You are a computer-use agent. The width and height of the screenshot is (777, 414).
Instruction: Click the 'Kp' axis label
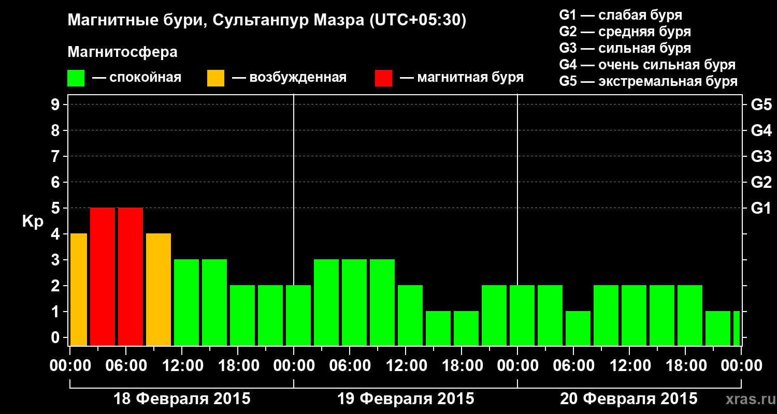[33, 221]
